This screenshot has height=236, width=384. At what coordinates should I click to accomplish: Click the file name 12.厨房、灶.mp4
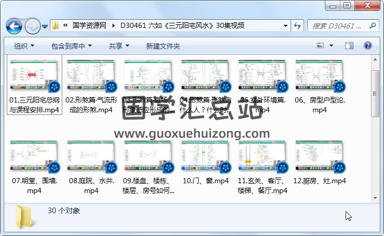[x=320, y=181]
